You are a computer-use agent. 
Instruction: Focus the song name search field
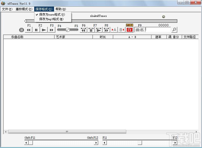click(x=158, y=30)
